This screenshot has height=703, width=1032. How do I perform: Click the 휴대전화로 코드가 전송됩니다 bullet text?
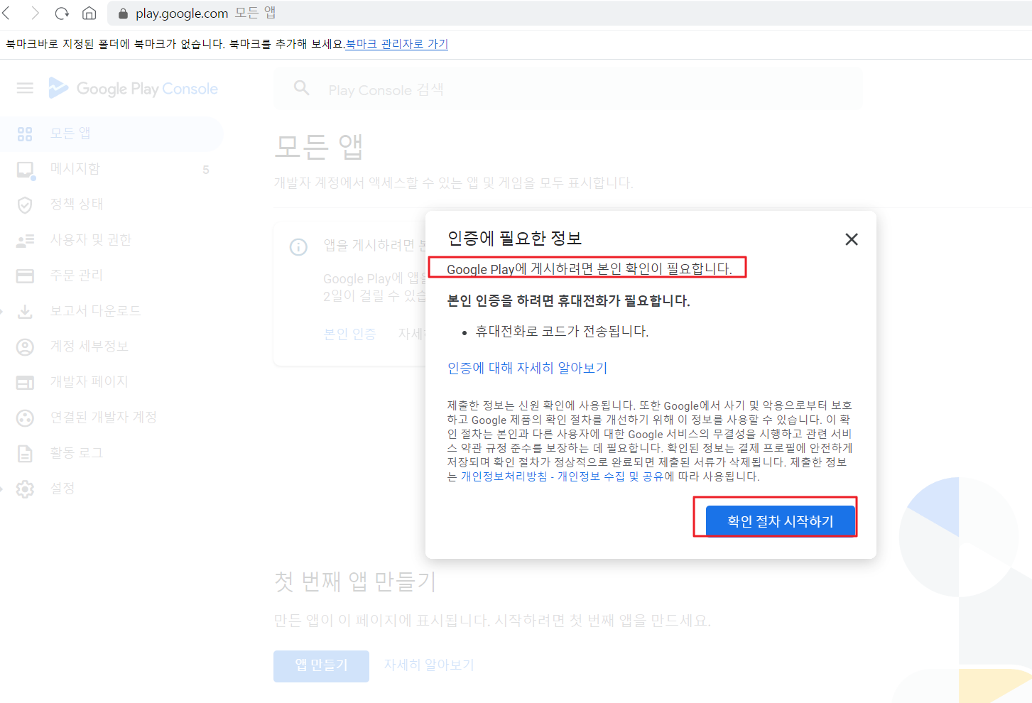pos(562,332)
